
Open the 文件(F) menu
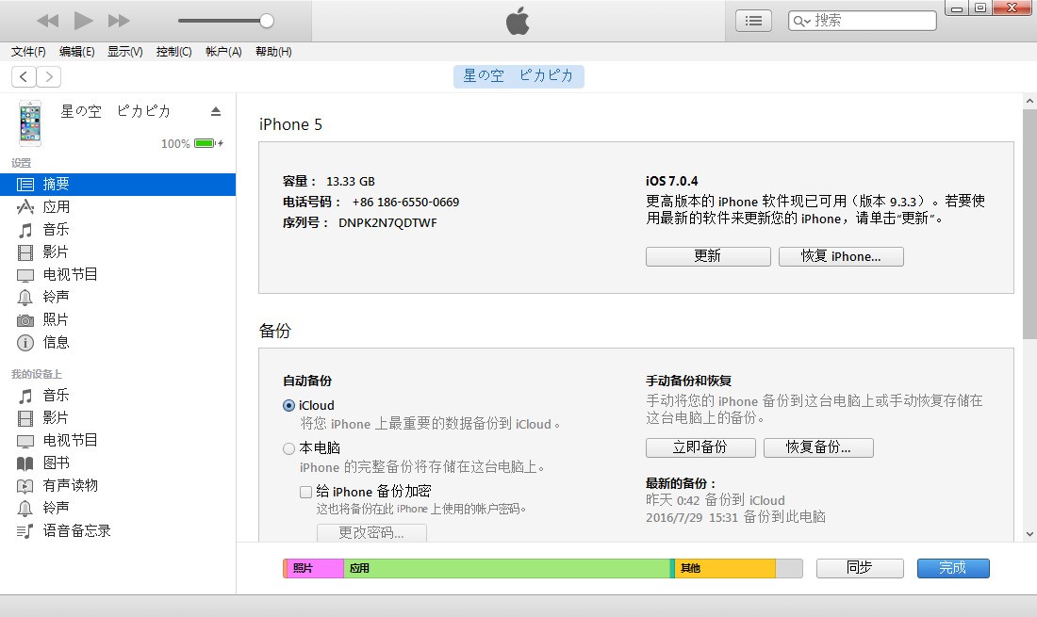click(x=28, y=52)
